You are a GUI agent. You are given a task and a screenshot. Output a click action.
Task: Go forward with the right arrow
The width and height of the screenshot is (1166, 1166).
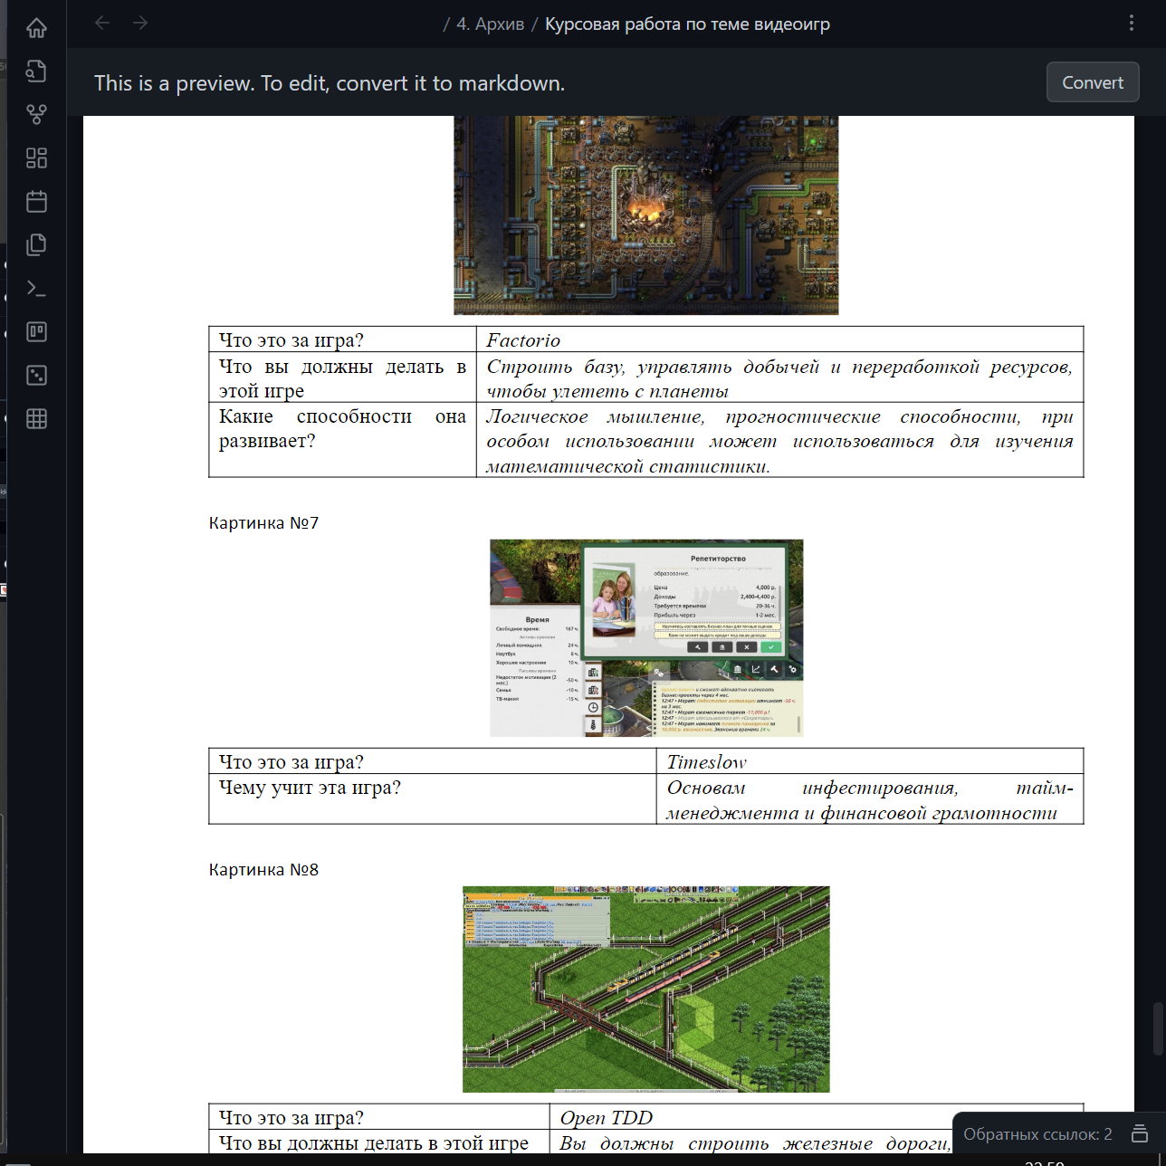tap(140, 24)
